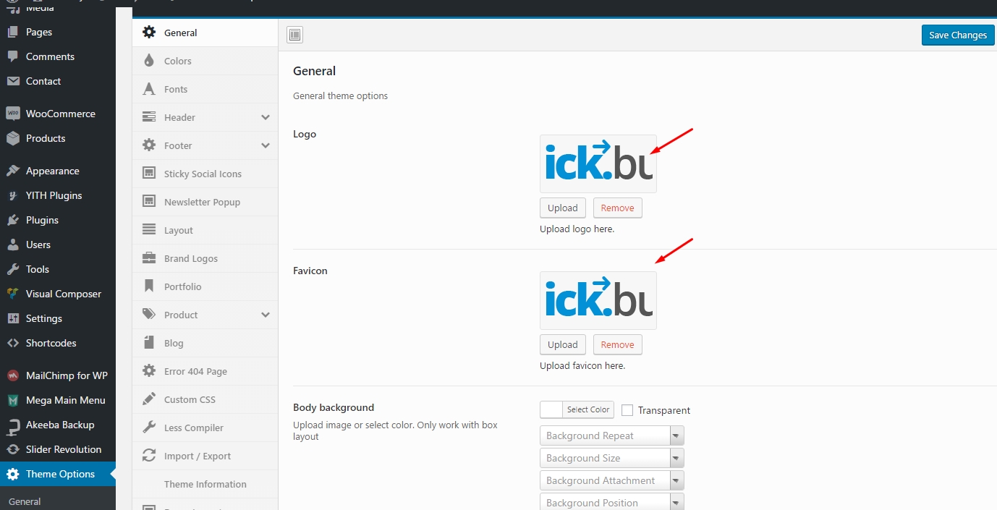Click the Brand Logos briefcase icon

149,258
